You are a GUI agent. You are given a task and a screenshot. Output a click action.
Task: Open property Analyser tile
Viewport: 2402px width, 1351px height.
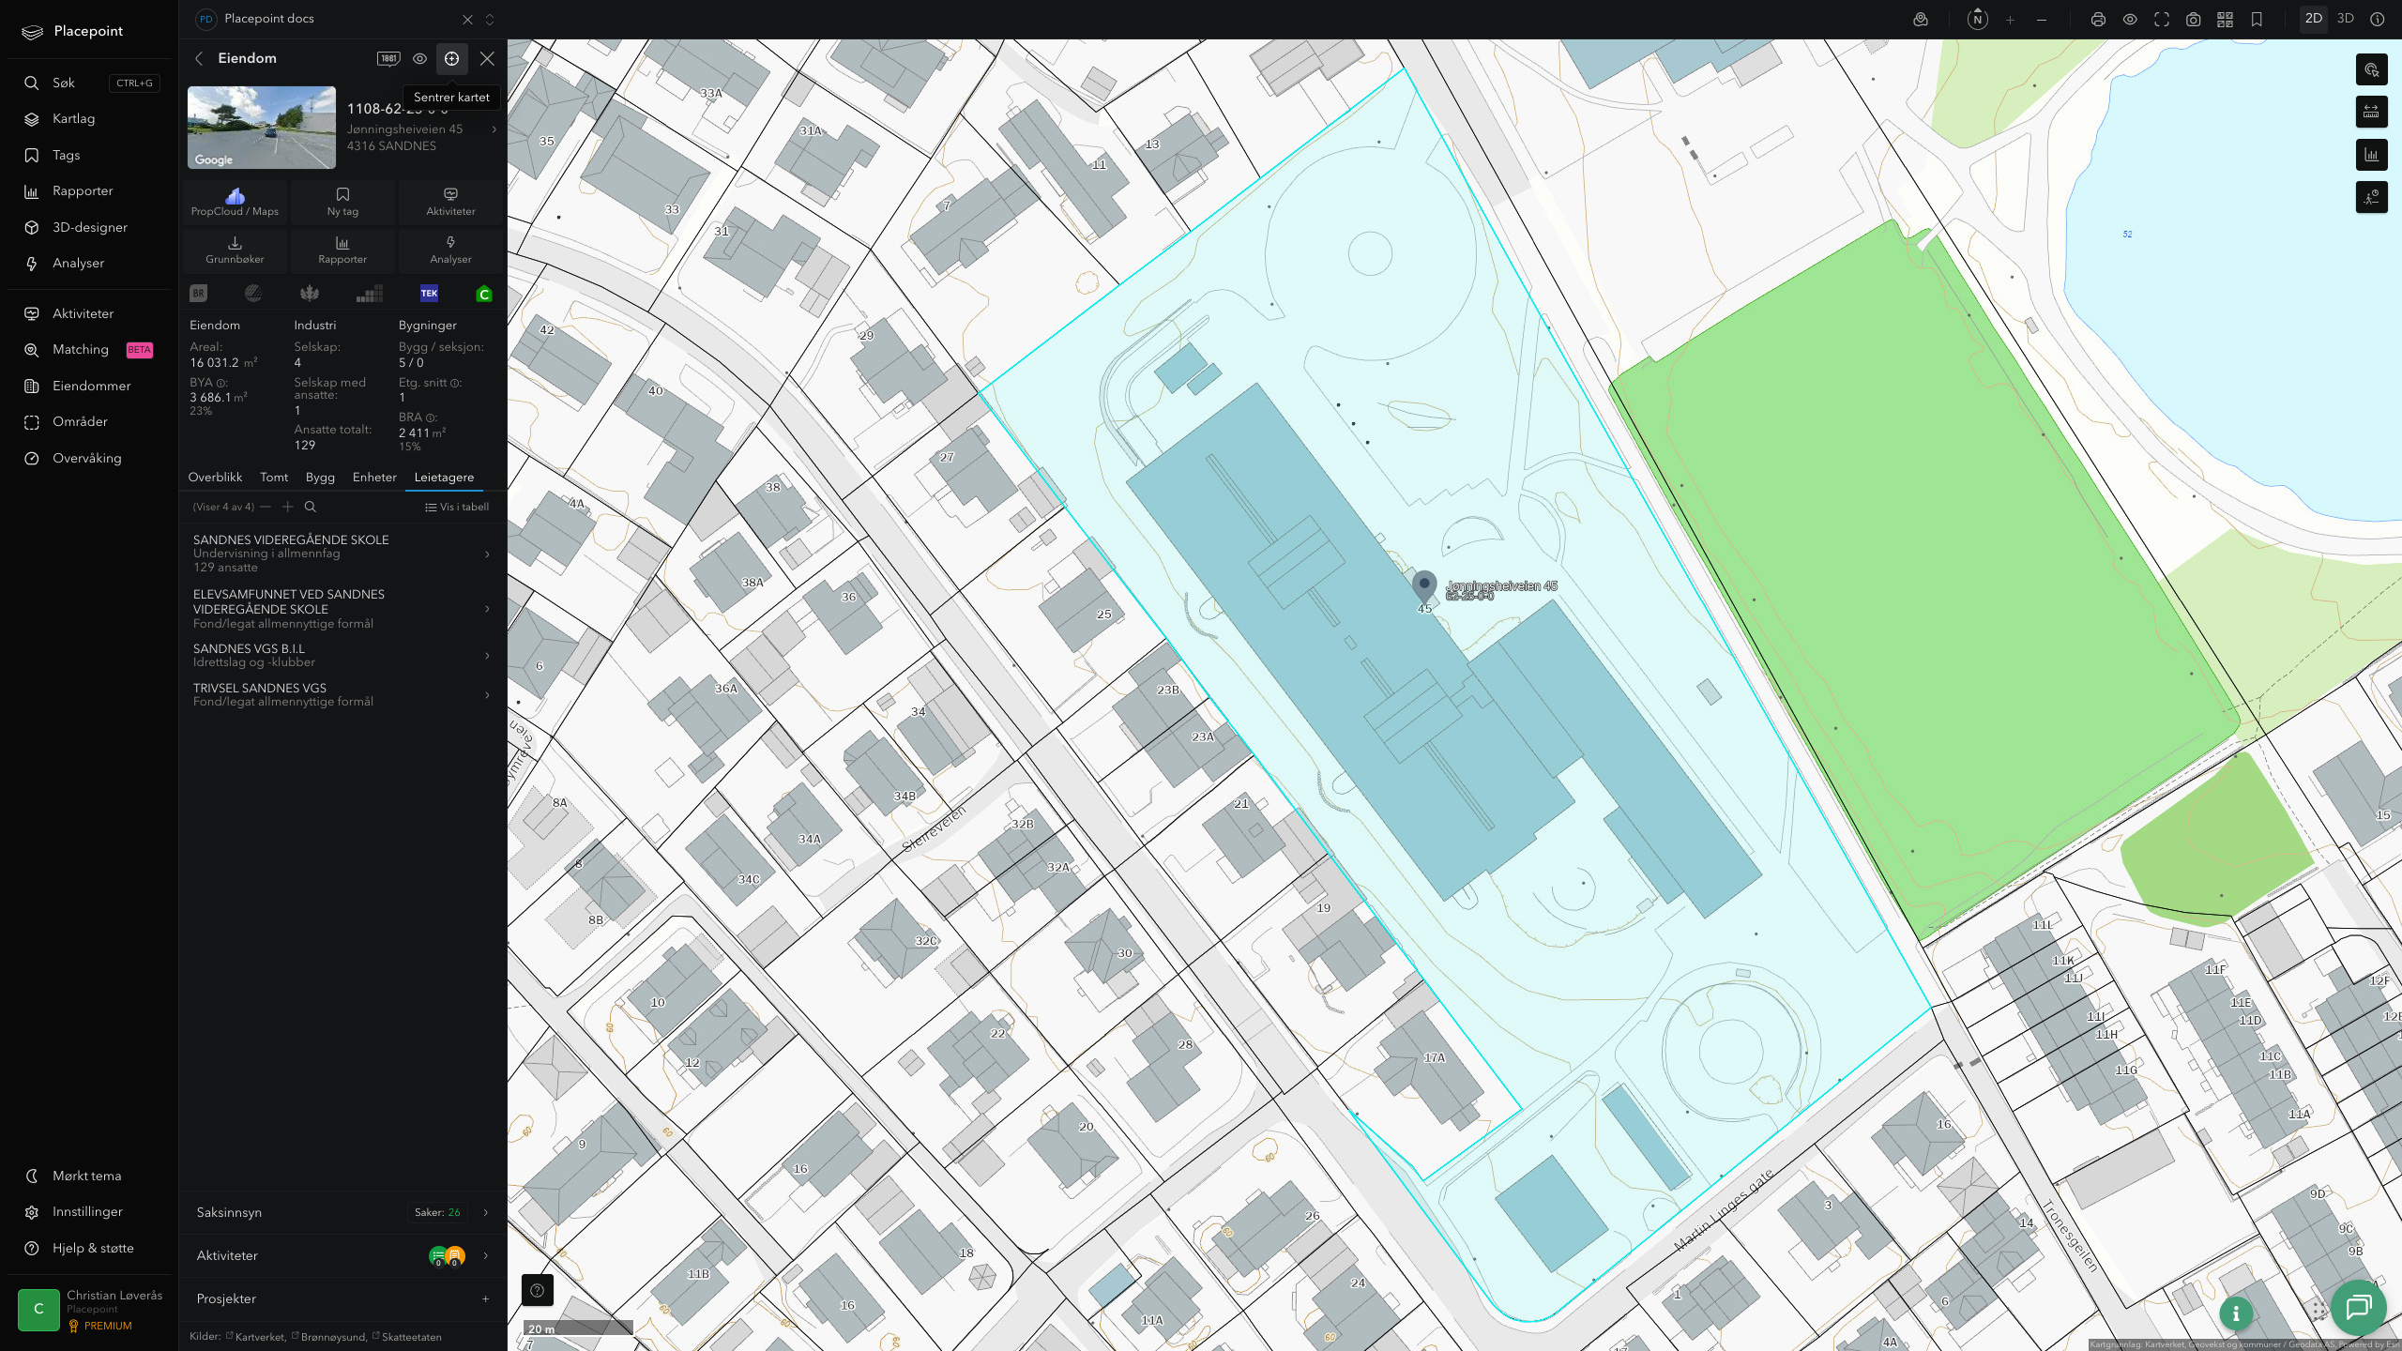point(450,250)
